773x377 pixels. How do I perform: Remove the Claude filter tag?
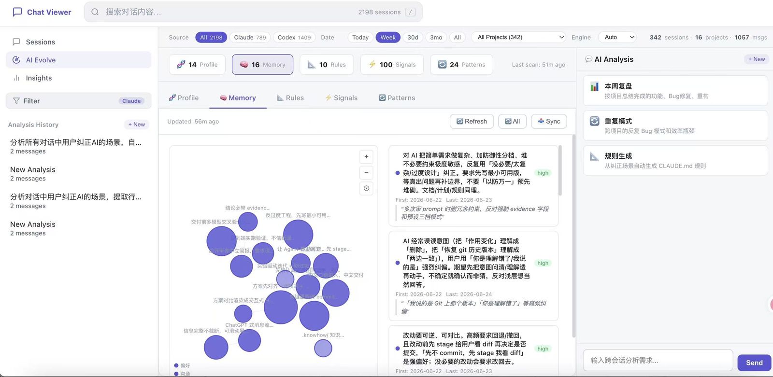coord(131,101)
